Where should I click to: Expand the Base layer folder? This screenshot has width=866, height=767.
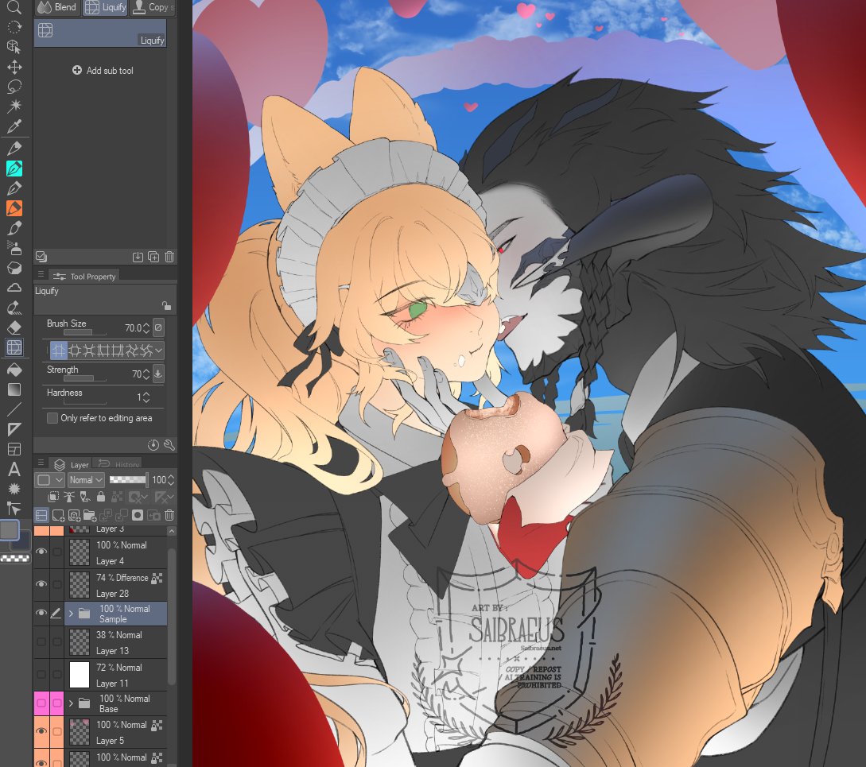pyautogui.click(x=70, y=703)
